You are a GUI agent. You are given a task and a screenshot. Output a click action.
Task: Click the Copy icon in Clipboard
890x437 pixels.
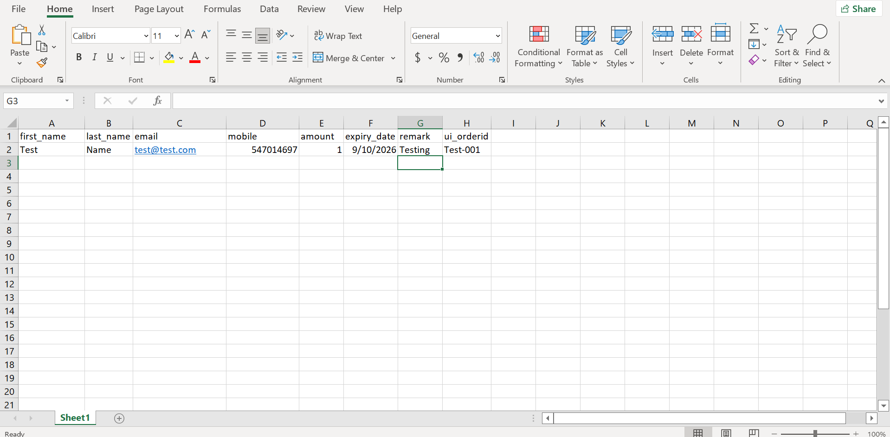(x=42, y=46)
